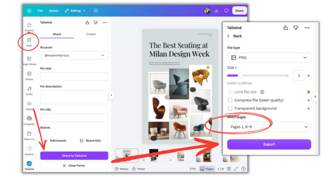Click Add boards
The width and height of the screenshot is (336, 177).
[55, 140]
